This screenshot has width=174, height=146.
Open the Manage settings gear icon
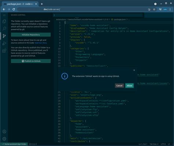(x=4, y=139)
